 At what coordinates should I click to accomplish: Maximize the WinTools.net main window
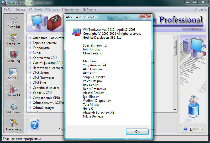pos(194,2)
